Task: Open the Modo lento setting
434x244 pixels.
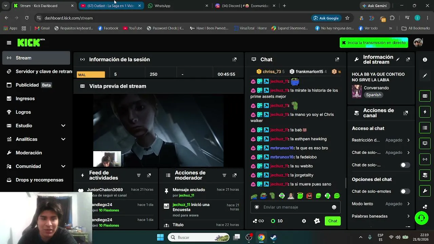Action: point(381,204)
